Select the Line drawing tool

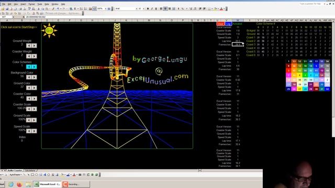[24, 174]
